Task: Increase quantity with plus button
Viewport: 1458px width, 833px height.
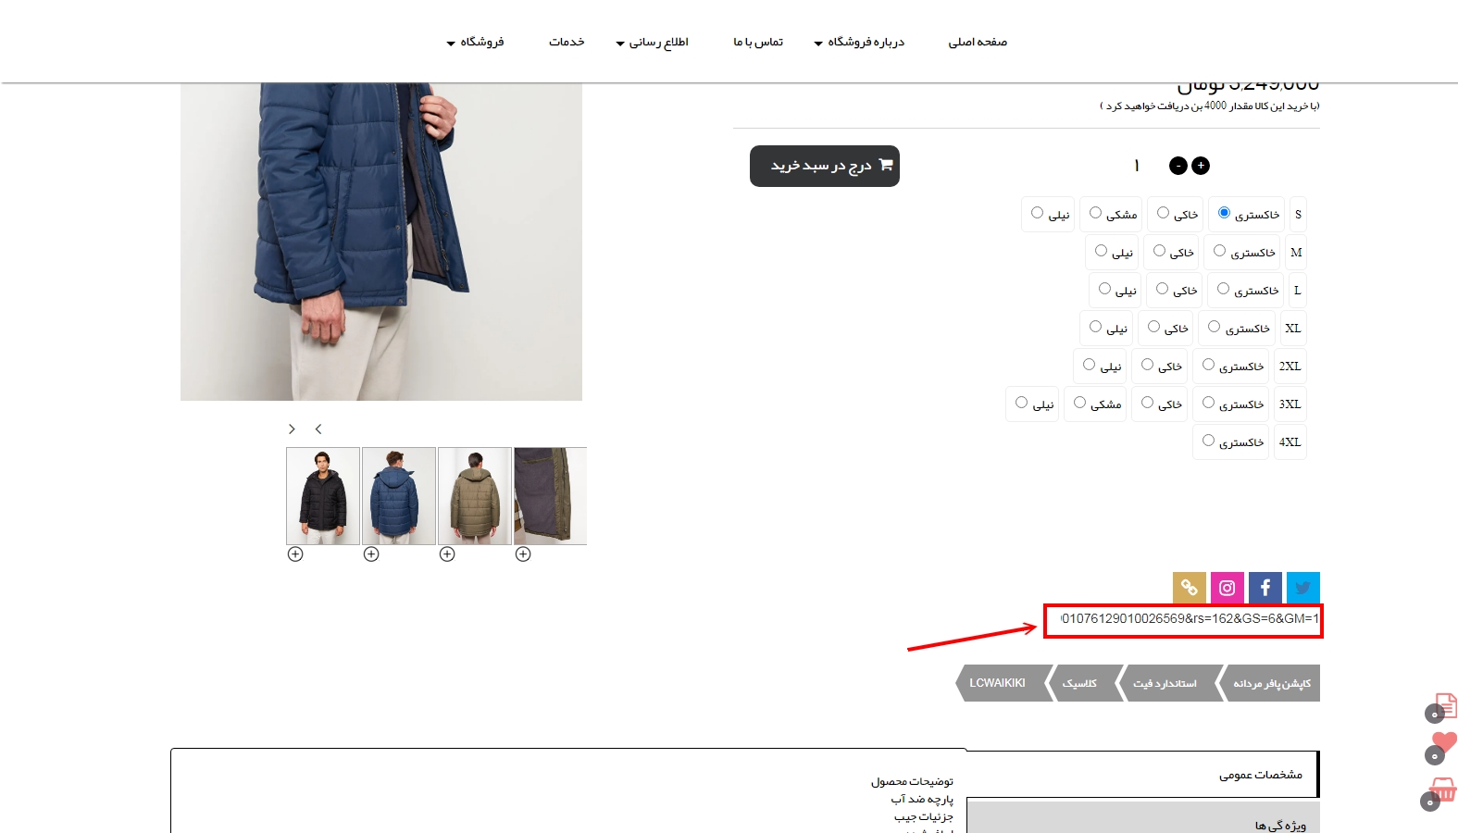Action: coord(1201,166)
